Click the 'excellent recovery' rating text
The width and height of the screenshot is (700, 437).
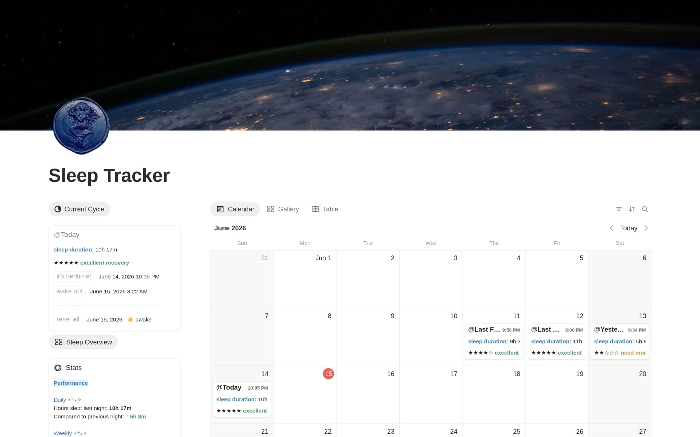105,263
